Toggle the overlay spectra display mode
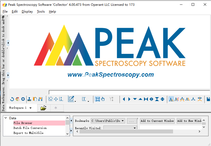 pos(171,99)
